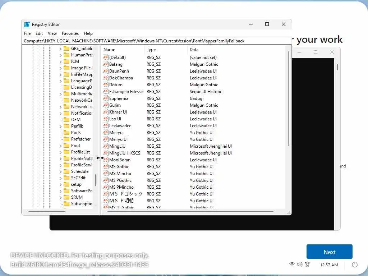This screenshot has width=368, height=276.
Task: Expand the Image File key chevron
Action: [x=60, y=68]
